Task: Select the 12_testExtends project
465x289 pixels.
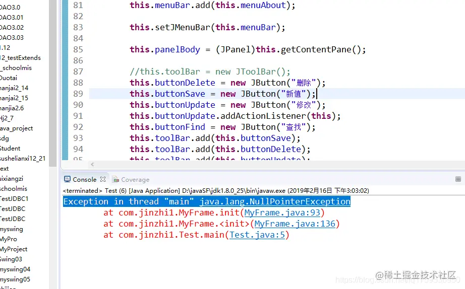Action: [x=20, y=58]
